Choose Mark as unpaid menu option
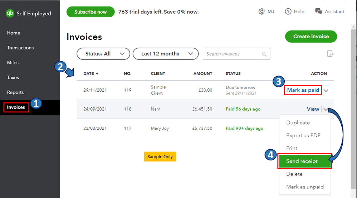This screenshot has height=198, width=357. pyautogui.click(x=305, y=187)
